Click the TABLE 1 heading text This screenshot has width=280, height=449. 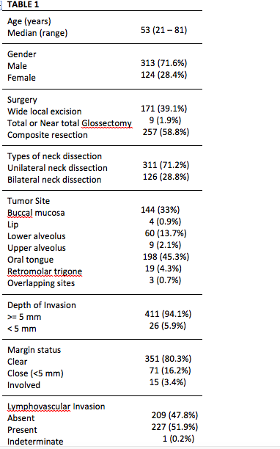(23, 4)
